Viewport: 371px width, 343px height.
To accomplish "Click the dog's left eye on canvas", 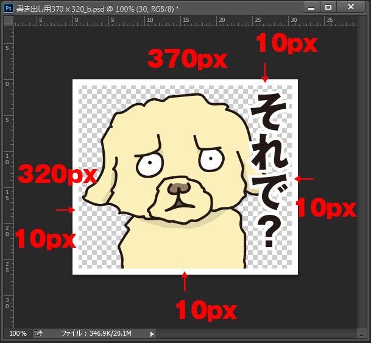I will point(148,164).
